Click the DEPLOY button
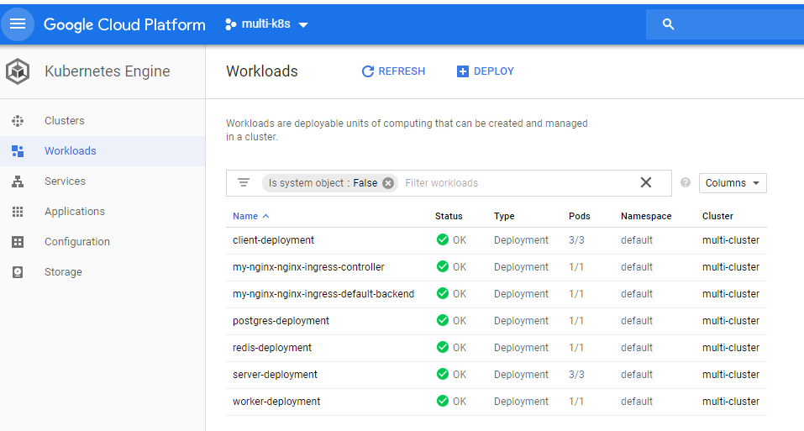 pos(485,71)
